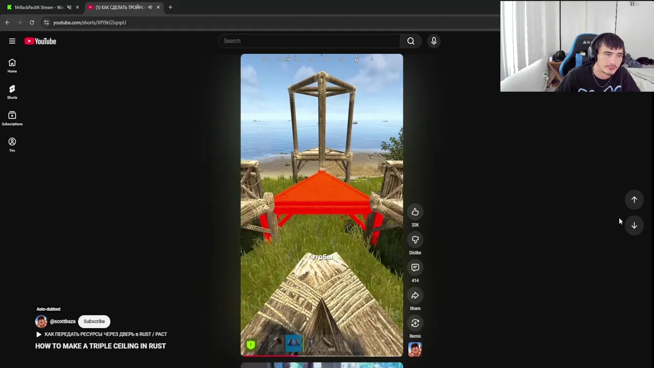Open a new browser tab
Image resolution: width=654 pixels, height=368 pixels.
170,7
